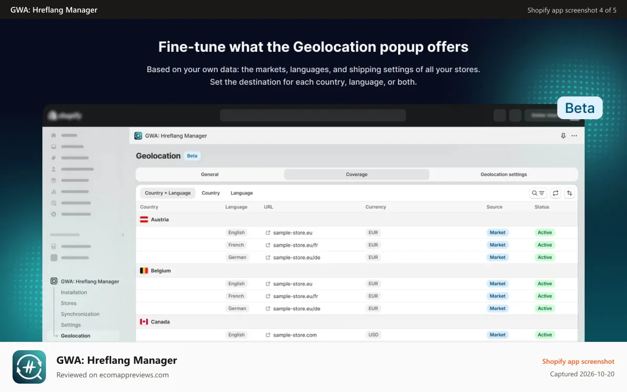Click the USD currency badge
The height and width of the screenshot is (392, 627).
(x=373, y=335)
